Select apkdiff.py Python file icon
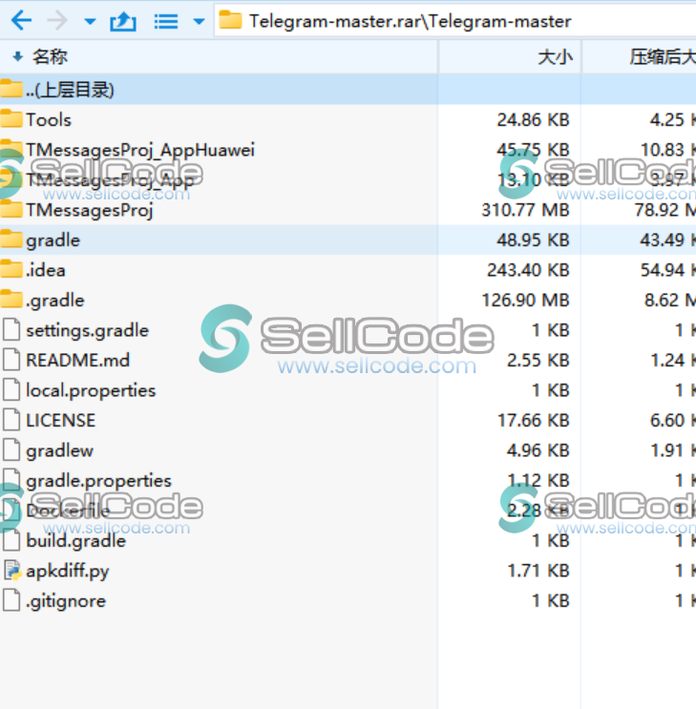The image size is (696, 709). [12, 570]
